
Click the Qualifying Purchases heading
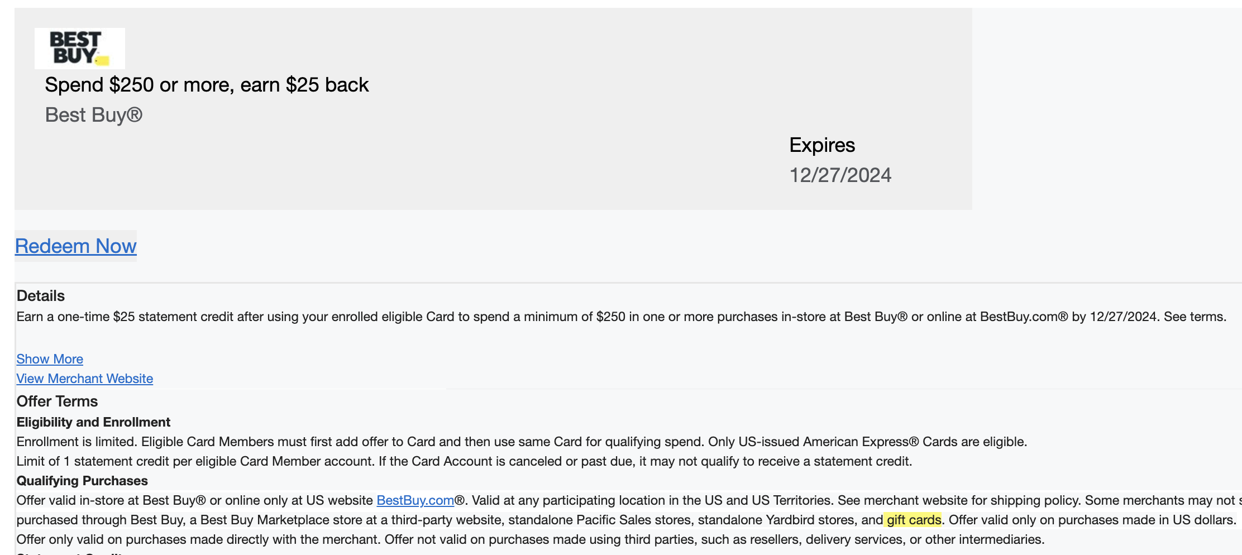(x=82, y=480)
